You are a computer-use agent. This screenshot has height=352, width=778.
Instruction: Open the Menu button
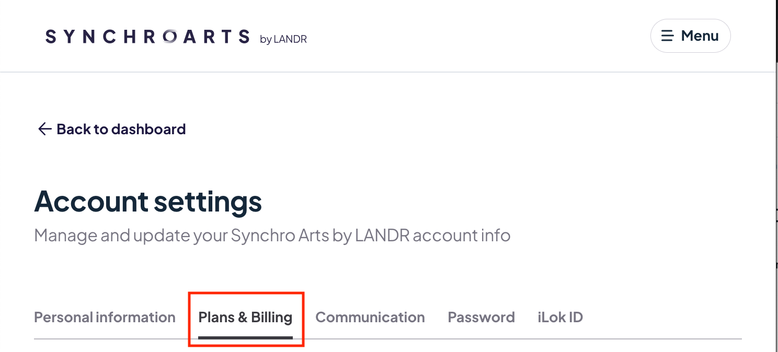click(x=690, y=36)
